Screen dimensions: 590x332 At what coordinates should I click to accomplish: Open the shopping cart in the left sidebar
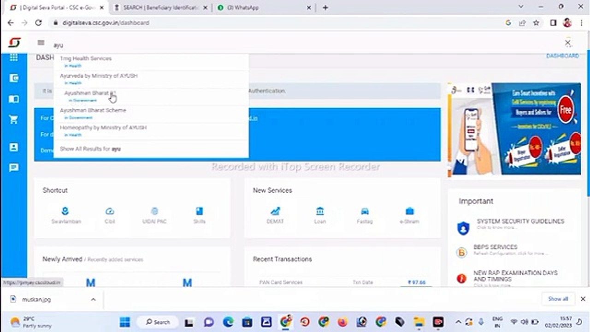click(14, 120)
